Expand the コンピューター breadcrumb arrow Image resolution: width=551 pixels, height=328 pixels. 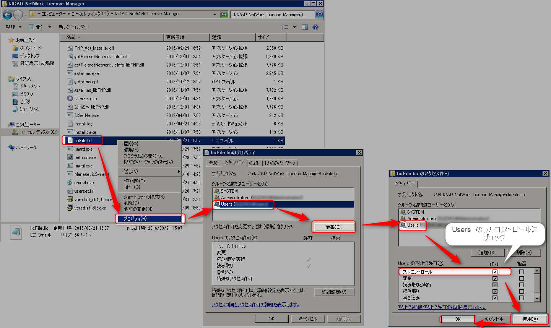point(68,14)
